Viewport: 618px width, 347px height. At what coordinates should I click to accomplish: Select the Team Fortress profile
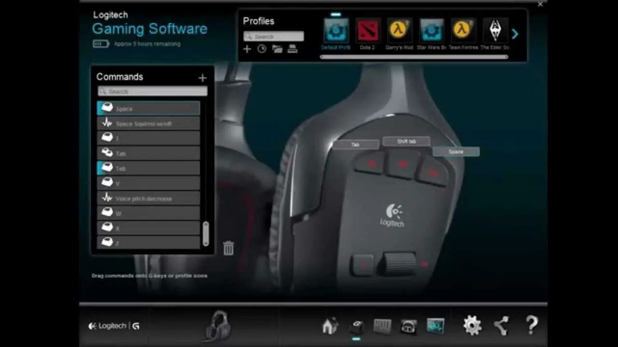[463, 31]
